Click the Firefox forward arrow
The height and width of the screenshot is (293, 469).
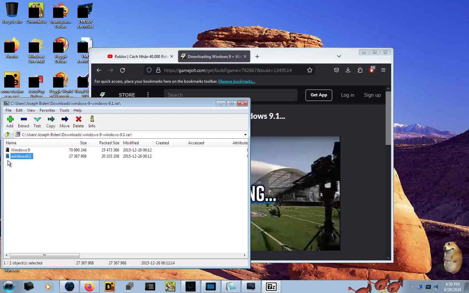(111, 70)
